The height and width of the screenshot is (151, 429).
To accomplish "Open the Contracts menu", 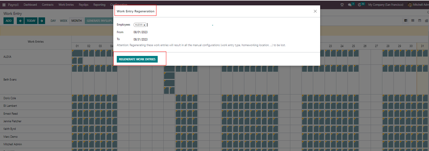I will click(x=48, y=5).
